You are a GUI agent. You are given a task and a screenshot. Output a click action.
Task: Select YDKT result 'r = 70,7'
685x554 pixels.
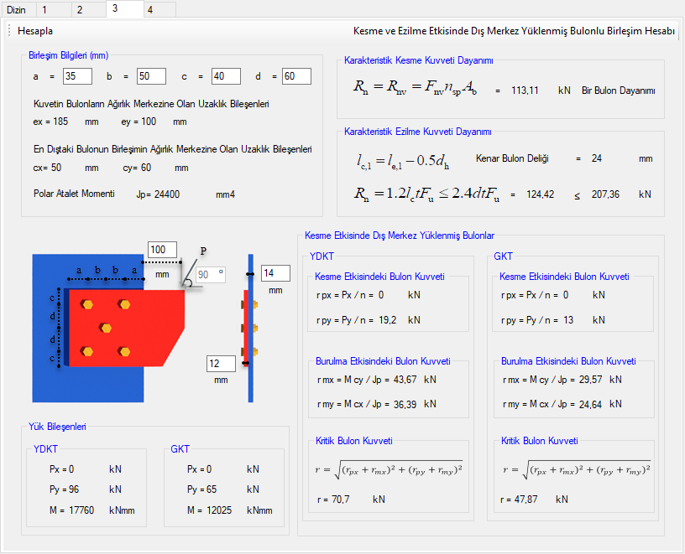333,500
